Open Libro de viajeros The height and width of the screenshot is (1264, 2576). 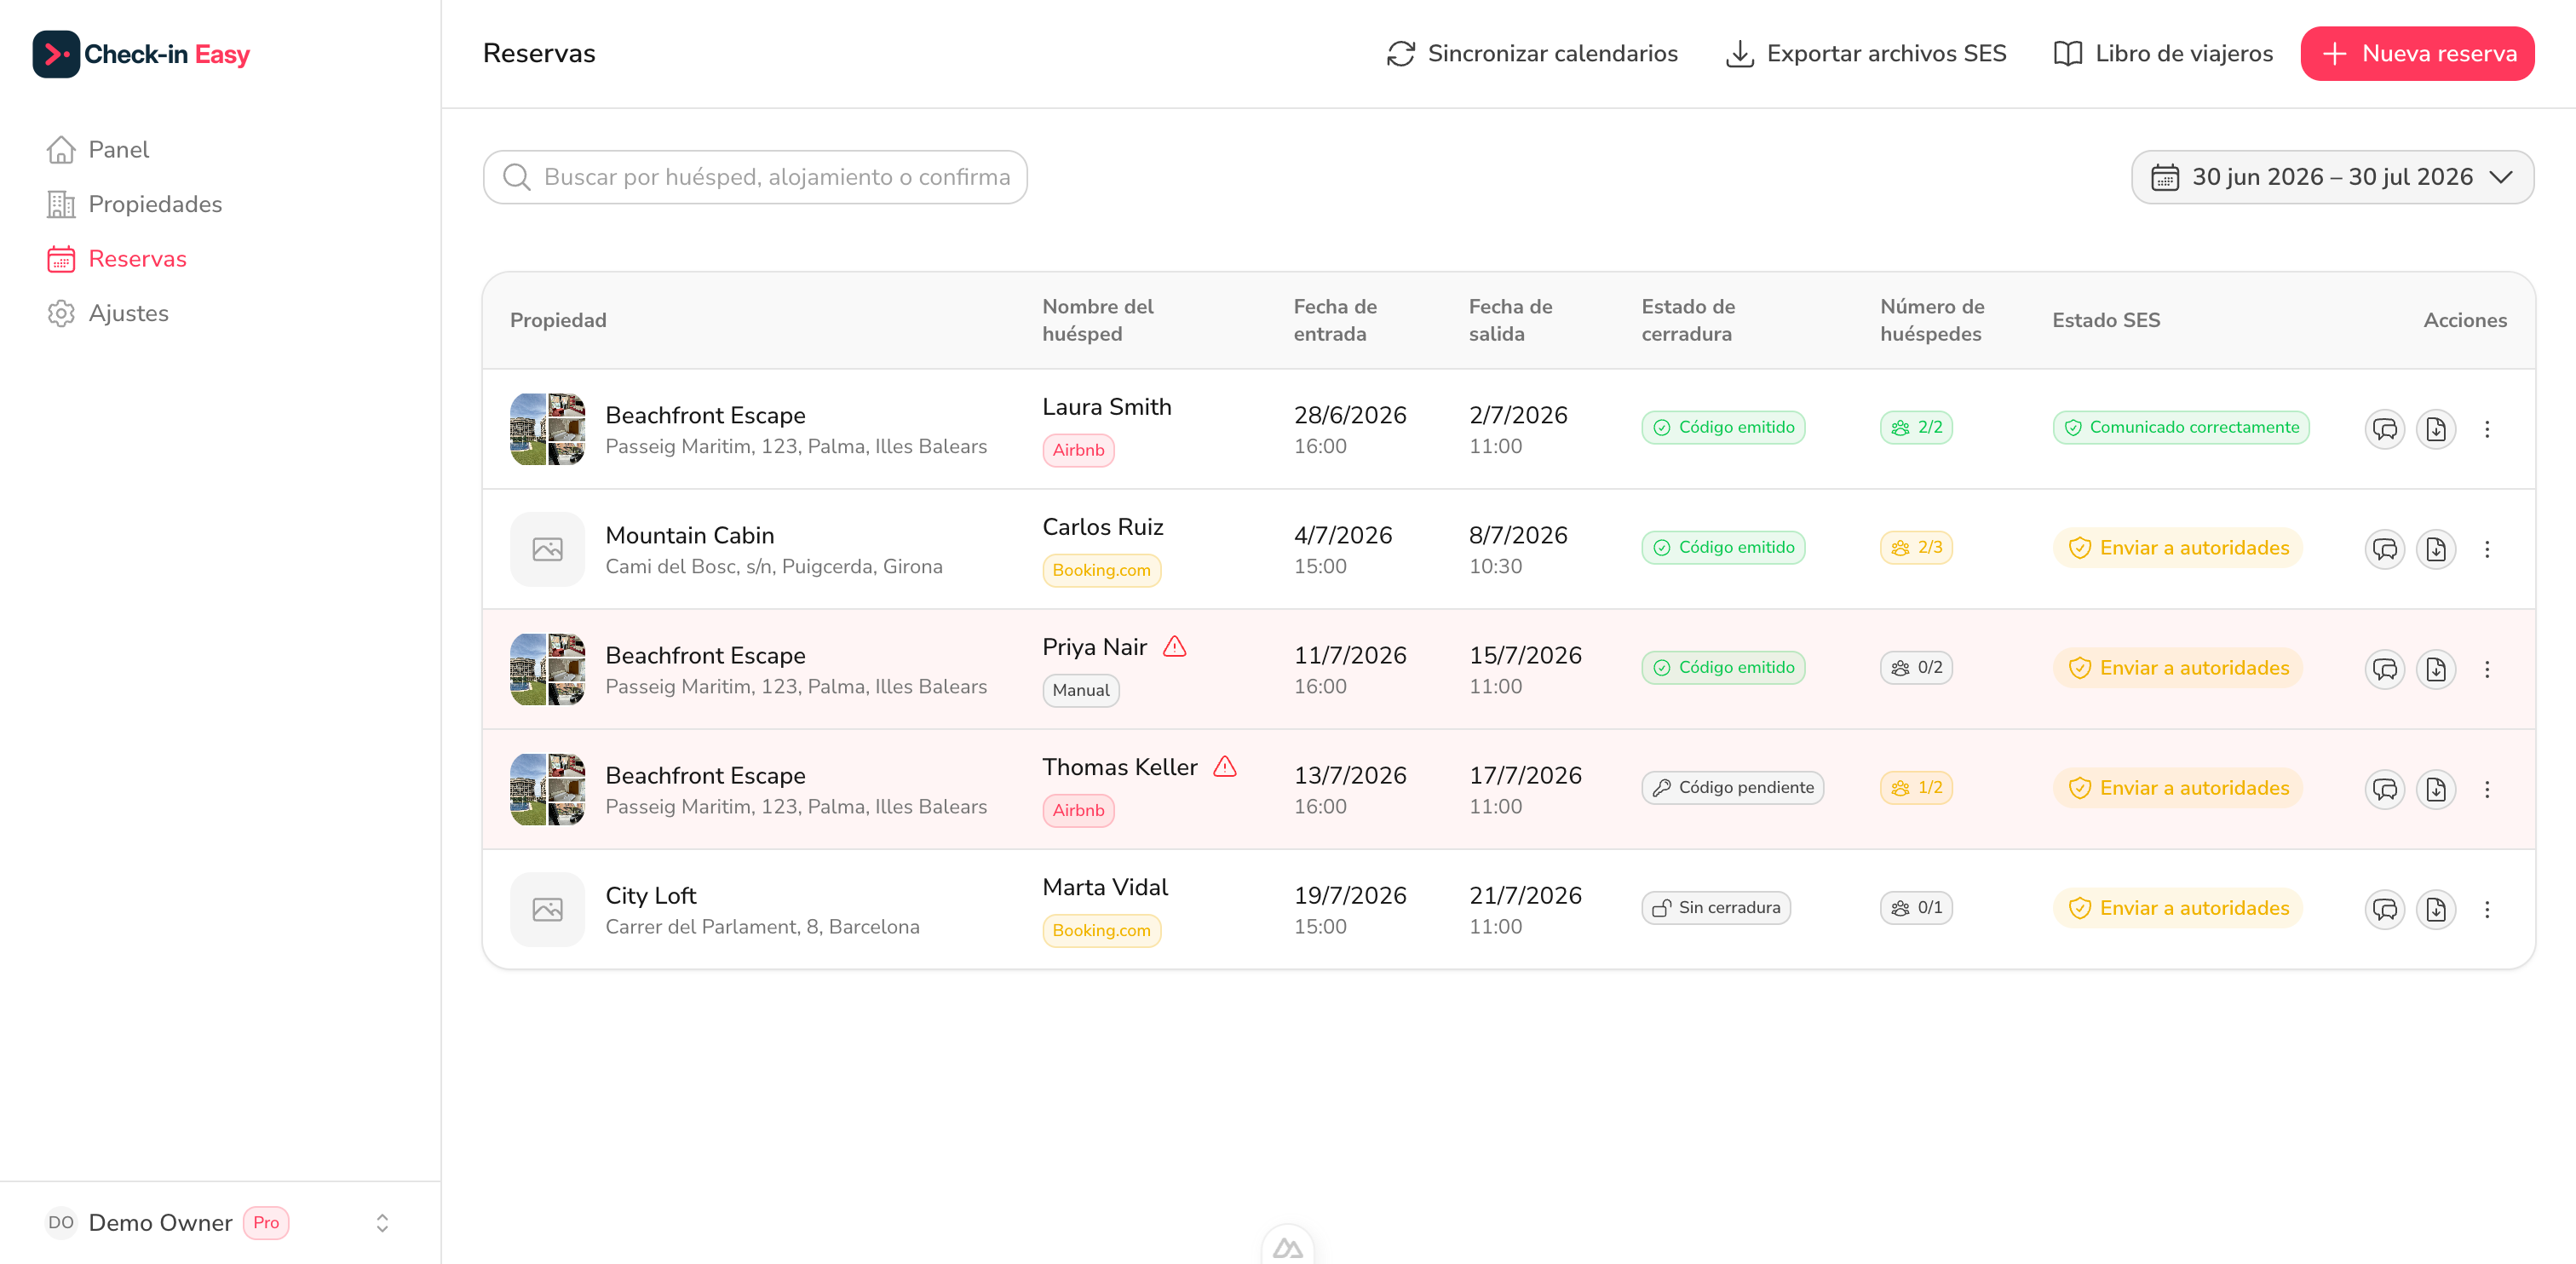[x=2163, y=54]
